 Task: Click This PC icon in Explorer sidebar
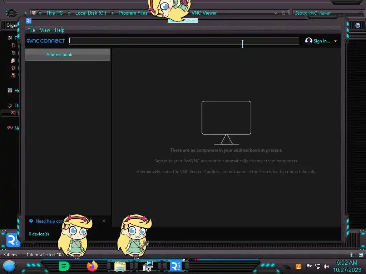tap(10, 106)
